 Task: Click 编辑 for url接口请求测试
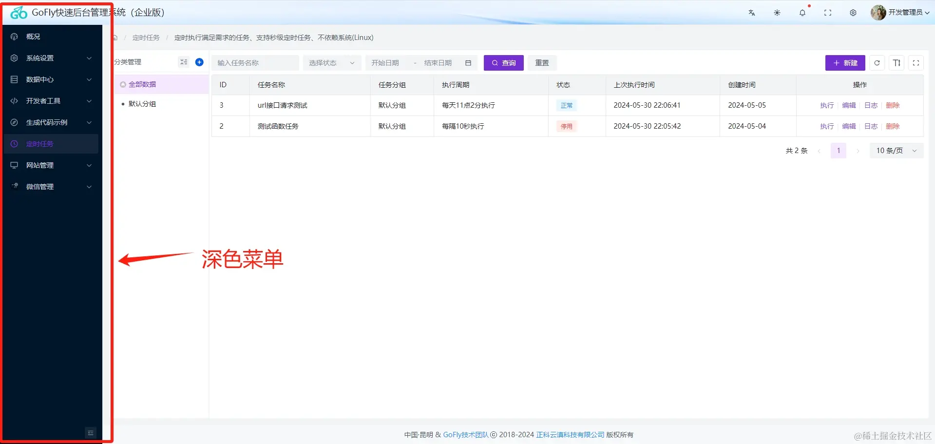click(849, 105)
